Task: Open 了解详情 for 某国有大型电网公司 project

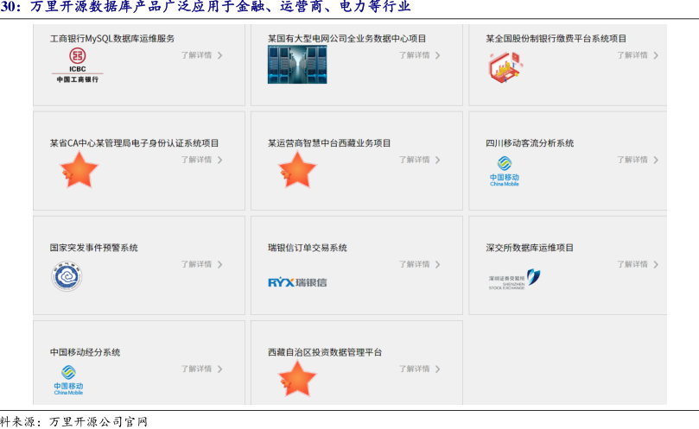Action: pyautogui.click(x=414, y=55)
